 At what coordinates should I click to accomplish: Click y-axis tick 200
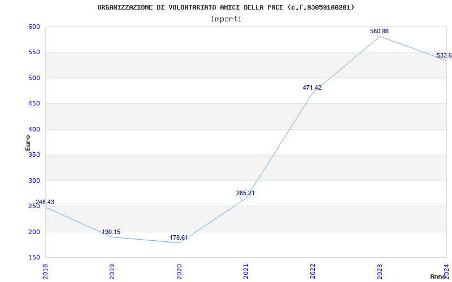[34, 232]
